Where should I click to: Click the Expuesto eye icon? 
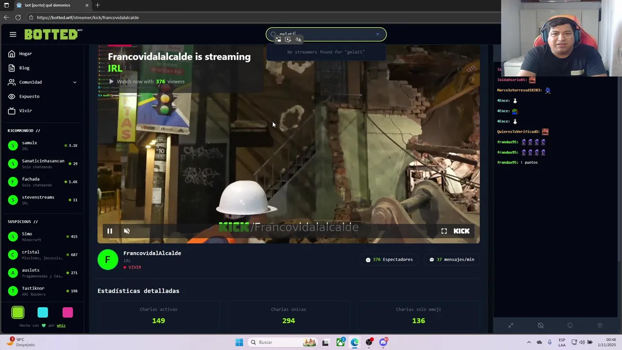(x=12, y=96)
